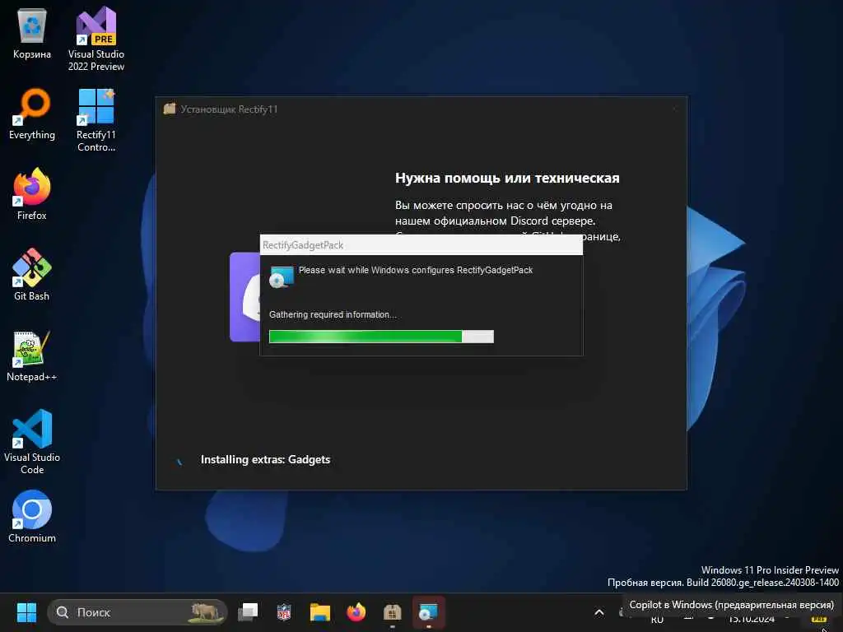The width and height of the screenshot is (843, 632).
Task: Click the 'Gathering required information...' status text
Action: [x=333, y=314]
